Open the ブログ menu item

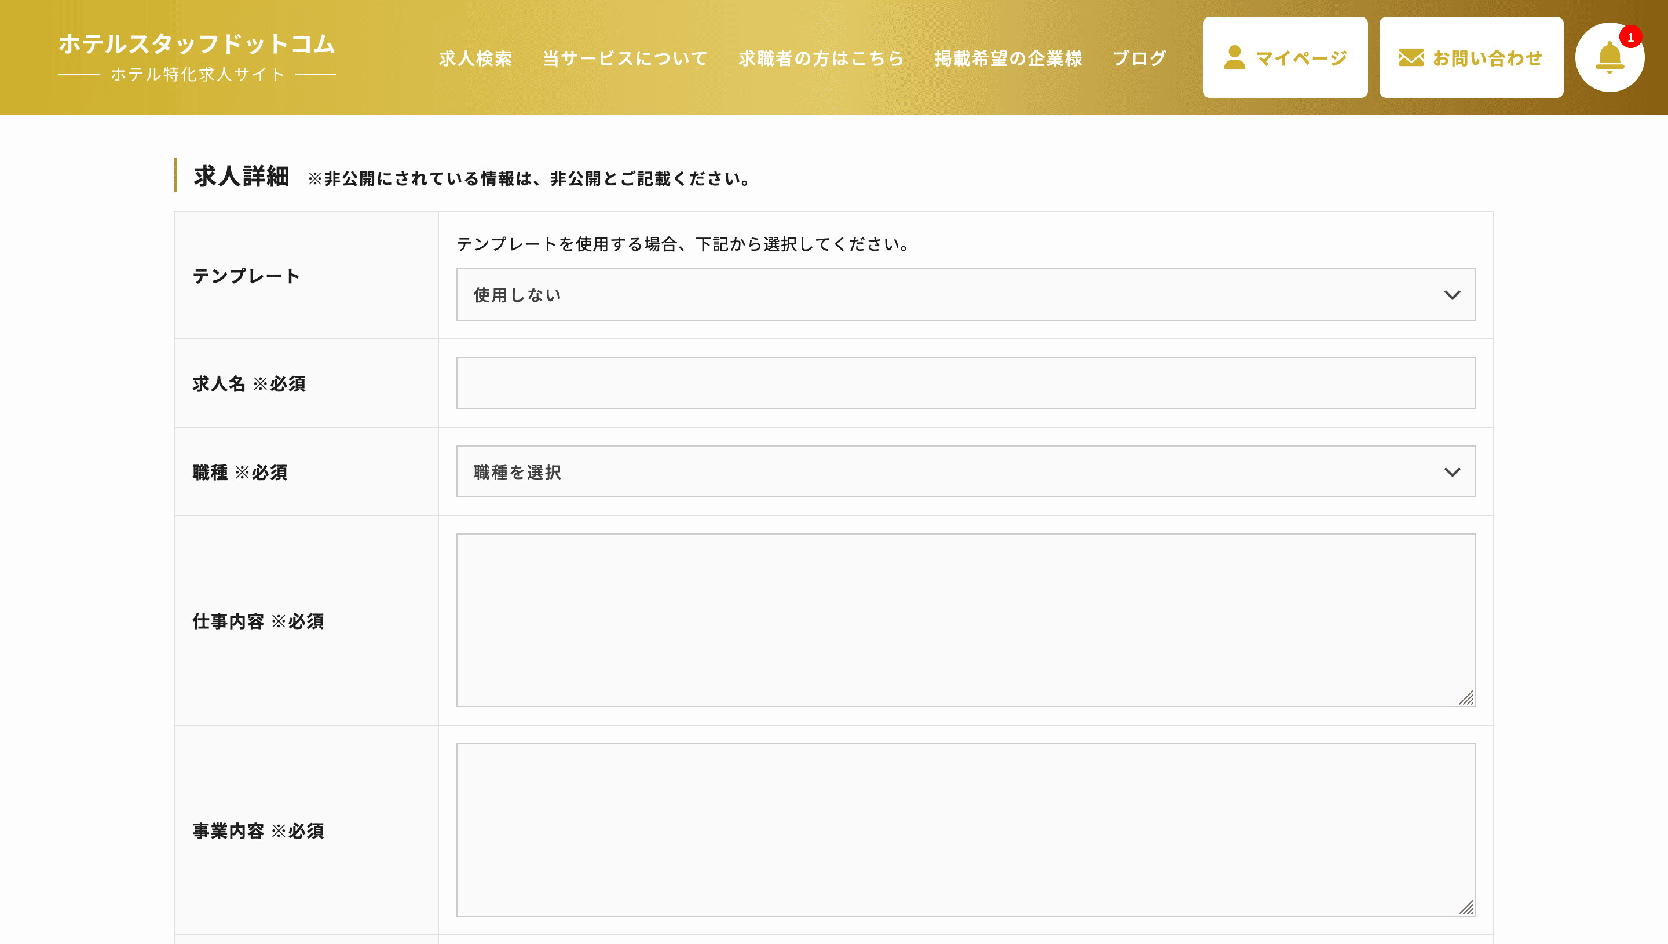(1139, 58)
